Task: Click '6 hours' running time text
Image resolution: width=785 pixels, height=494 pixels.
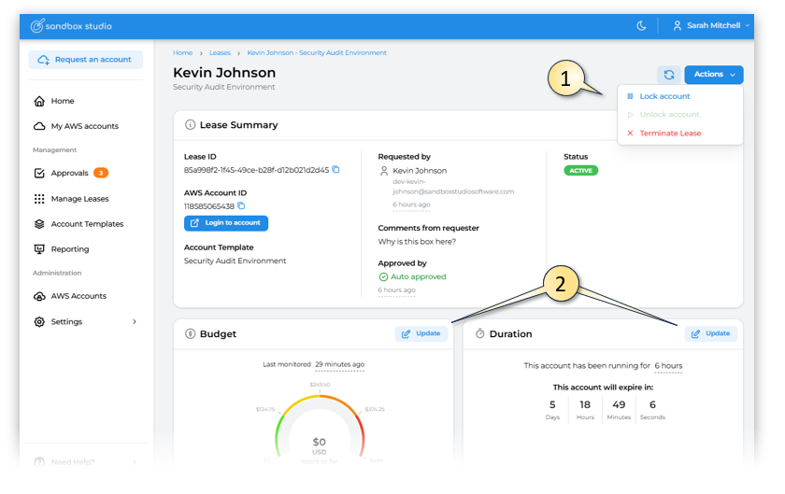Action: click(x=668, y=366)
